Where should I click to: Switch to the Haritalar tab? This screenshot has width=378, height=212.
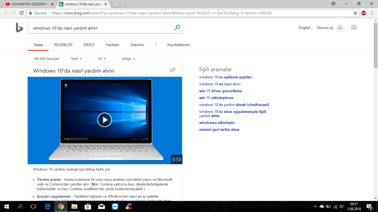point(112,45)
